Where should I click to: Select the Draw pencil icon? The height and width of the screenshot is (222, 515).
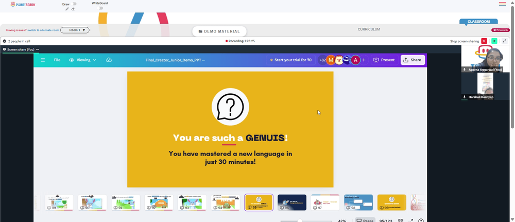(x=67, y=9)
